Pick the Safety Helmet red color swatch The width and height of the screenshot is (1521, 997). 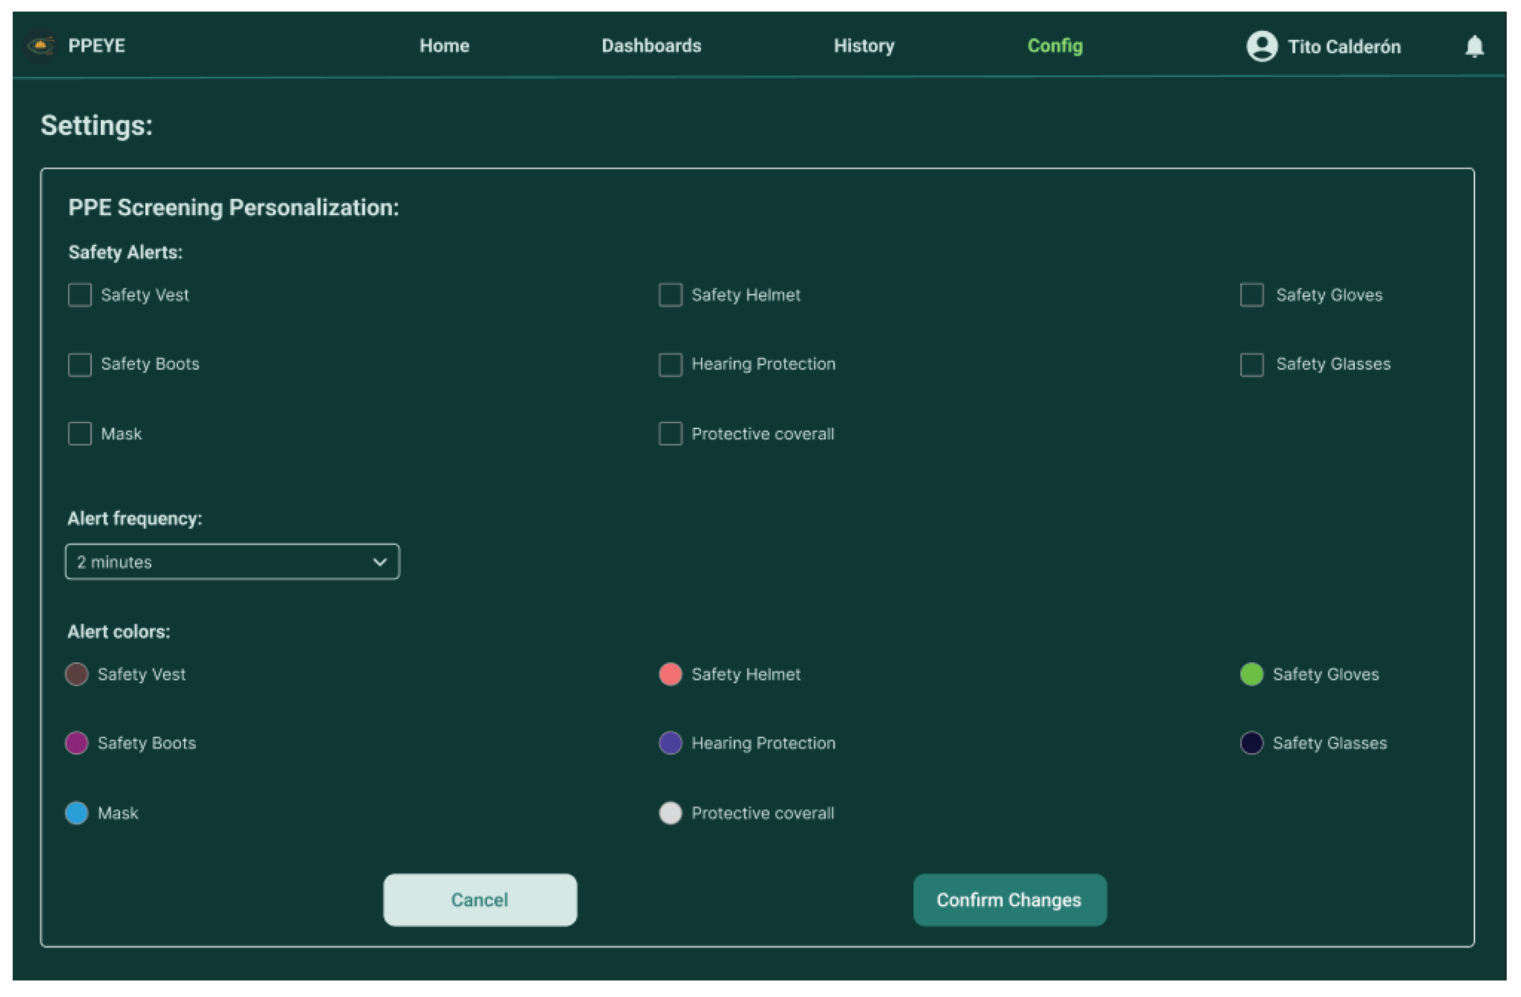click(670, 674)
